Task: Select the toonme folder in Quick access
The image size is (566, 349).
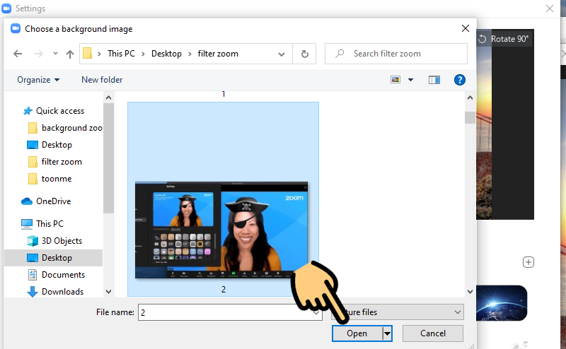Action: pyautogui.click(x=56, y=179)
